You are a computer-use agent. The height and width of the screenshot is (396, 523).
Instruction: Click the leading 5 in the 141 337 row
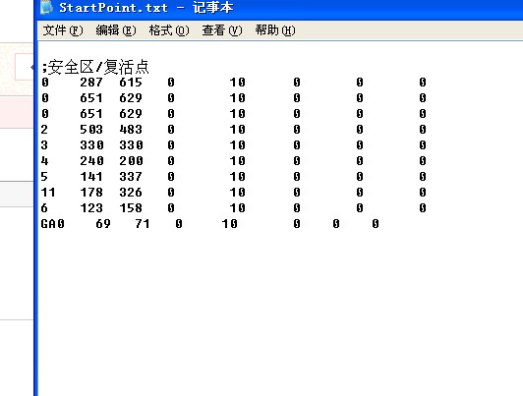tap(44, 177)
